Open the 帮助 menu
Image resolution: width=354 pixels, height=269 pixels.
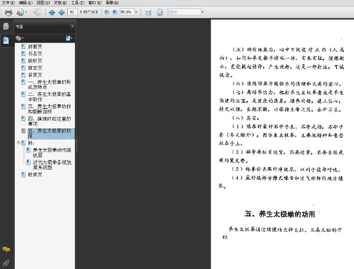pos(112,3)
